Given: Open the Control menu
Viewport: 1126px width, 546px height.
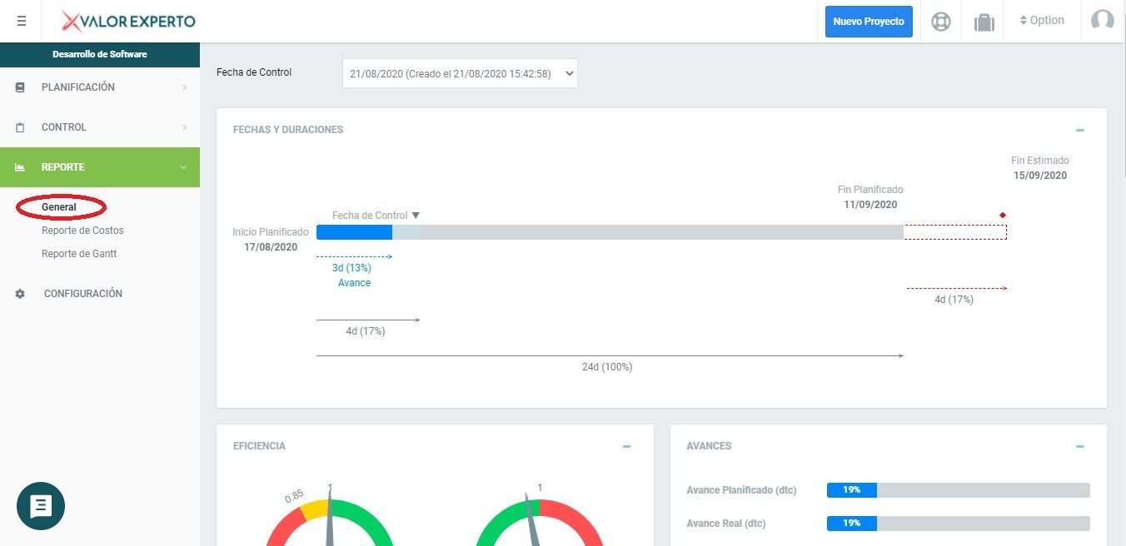Looking at the screenshot, I should click(x=100, y=127).
